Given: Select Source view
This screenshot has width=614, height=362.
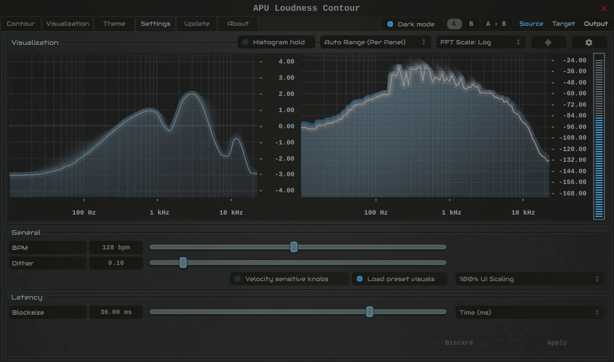Looking at the screenshot, I should point(531,24).
